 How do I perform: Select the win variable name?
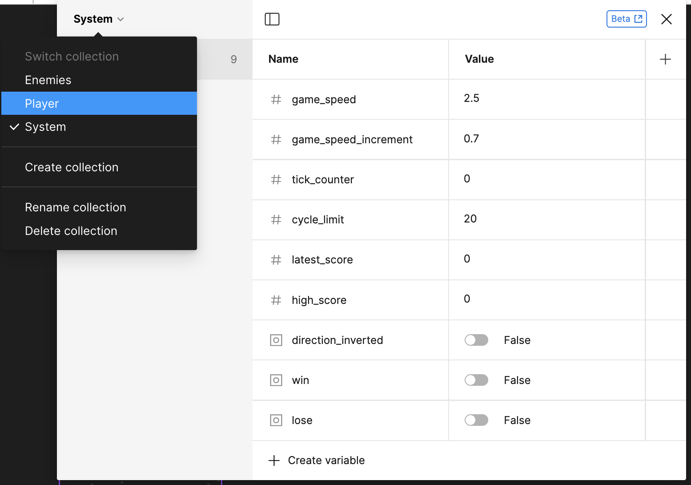301,380
